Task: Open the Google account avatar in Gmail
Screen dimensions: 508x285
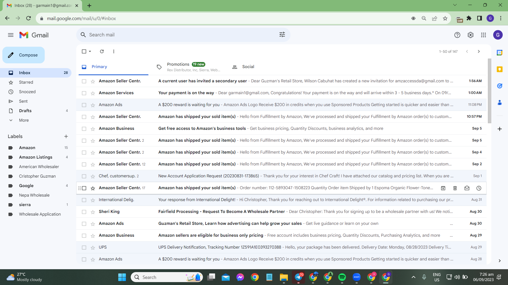Action: (x=498, y=35)
